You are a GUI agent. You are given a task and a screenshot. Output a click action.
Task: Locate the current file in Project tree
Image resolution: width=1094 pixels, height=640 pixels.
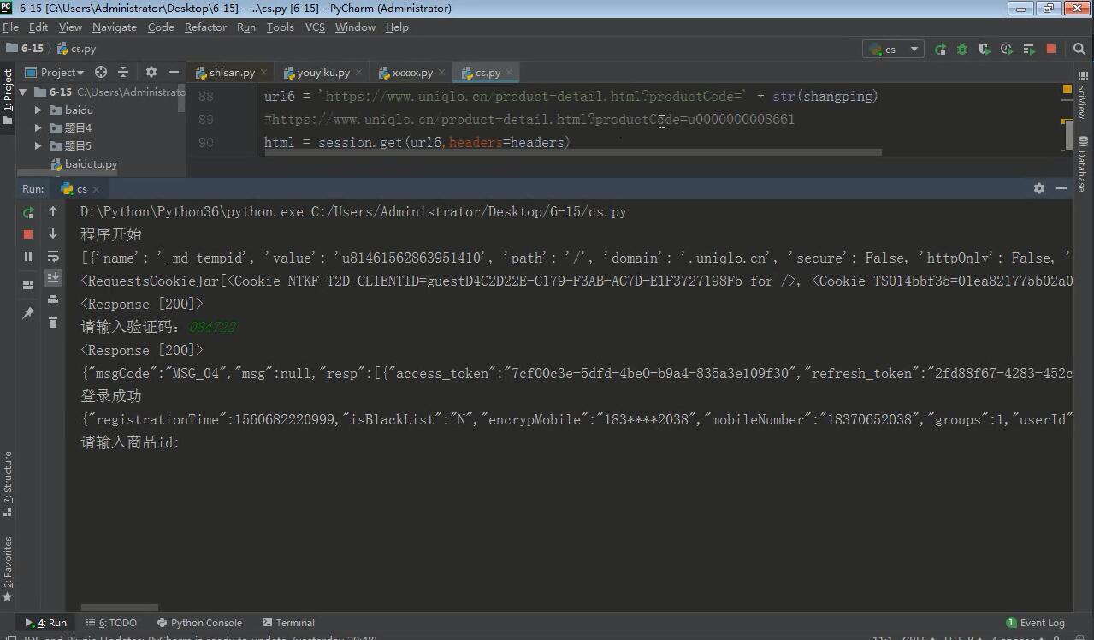point(101,72)
